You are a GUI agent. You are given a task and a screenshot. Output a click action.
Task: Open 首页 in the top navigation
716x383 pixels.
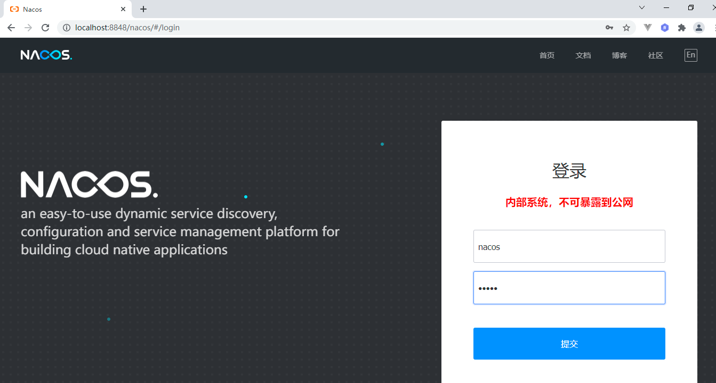(547, 55)
